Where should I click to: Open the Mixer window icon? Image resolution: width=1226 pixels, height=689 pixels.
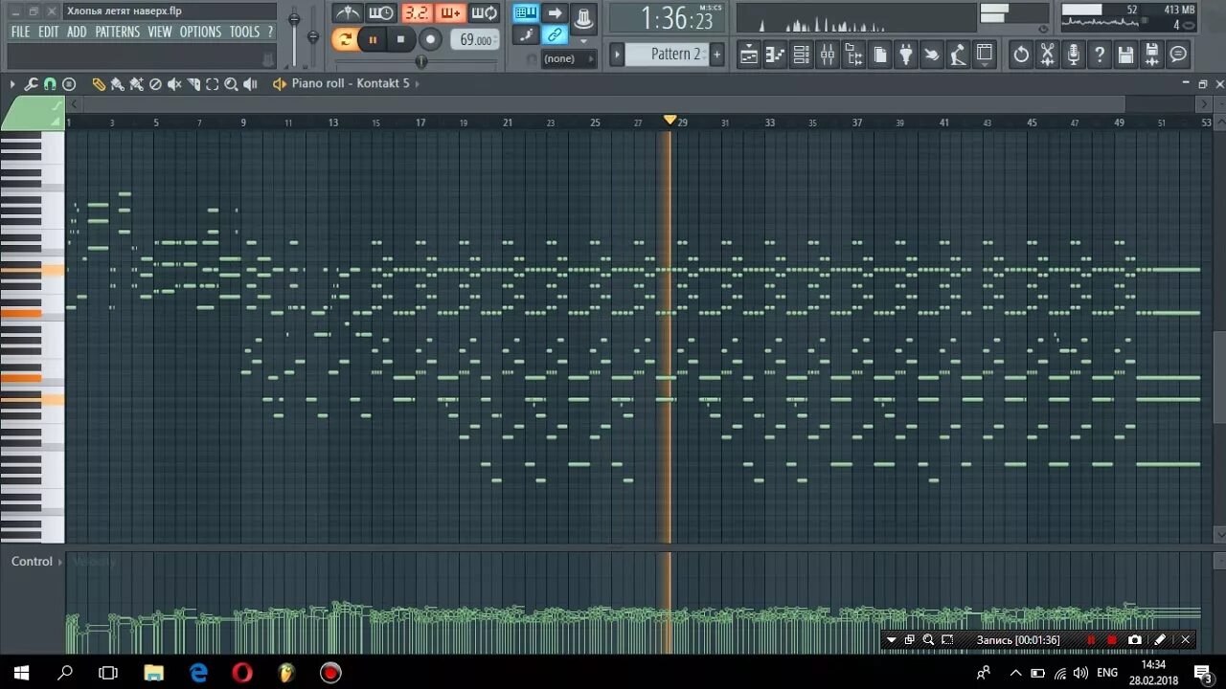[828, 55]
